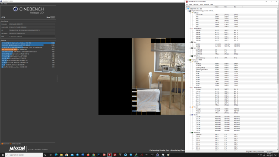Screen dimensions: 279x157
Task: Click the green chip icon of CPU Utilization group
Action: point(192,133)
